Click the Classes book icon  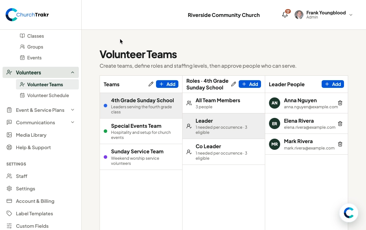pyautogui.click(x=22, y=36)
